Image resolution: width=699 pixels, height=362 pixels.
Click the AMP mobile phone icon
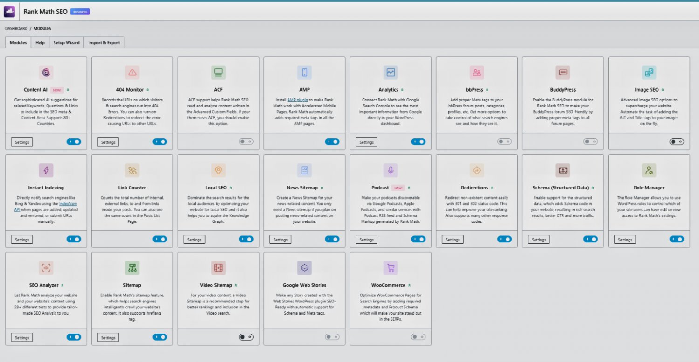coord(304,73)
